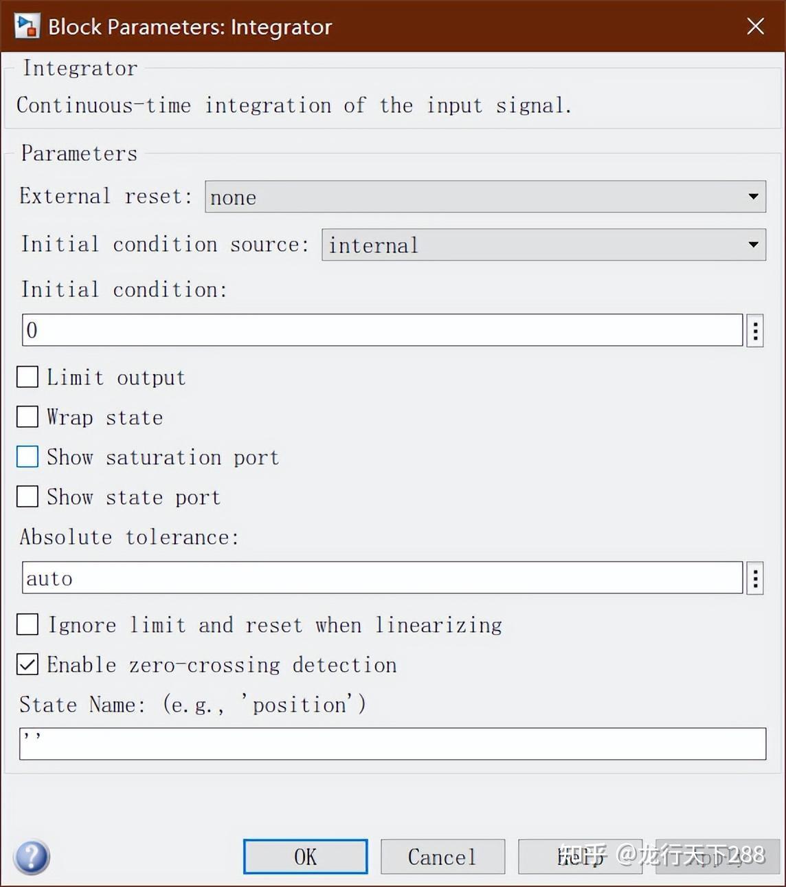Image resolution: width=786 pixels, height=887 pixels.
Task: Click the Cancel button
Action: coord(442,857)
